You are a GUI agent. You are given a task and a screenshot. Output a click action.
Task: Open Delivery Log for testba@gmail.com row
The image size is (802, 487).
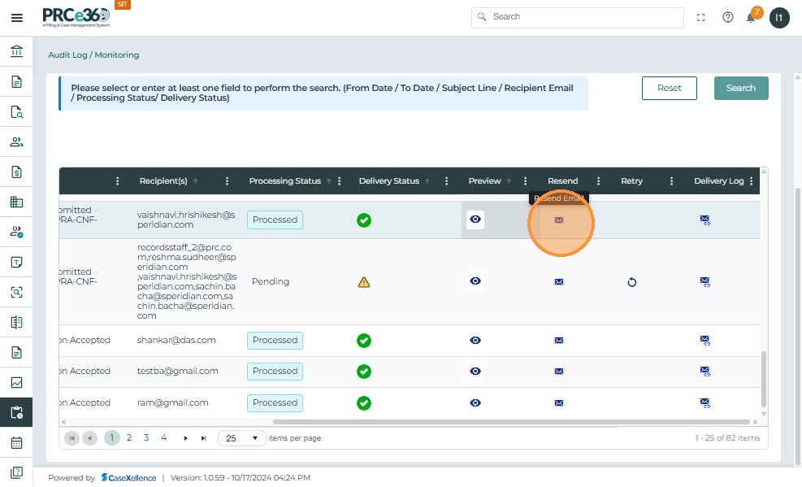pyautogui.click(x=704, y=372)
